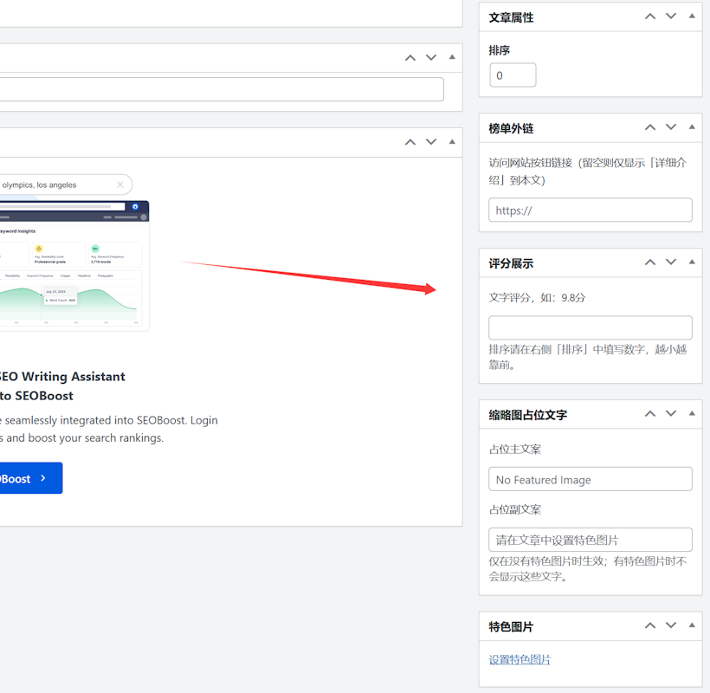The image size is (710, 693).
Task: Move the 评分展示 panel down
Action: click(x=670, y=262)
